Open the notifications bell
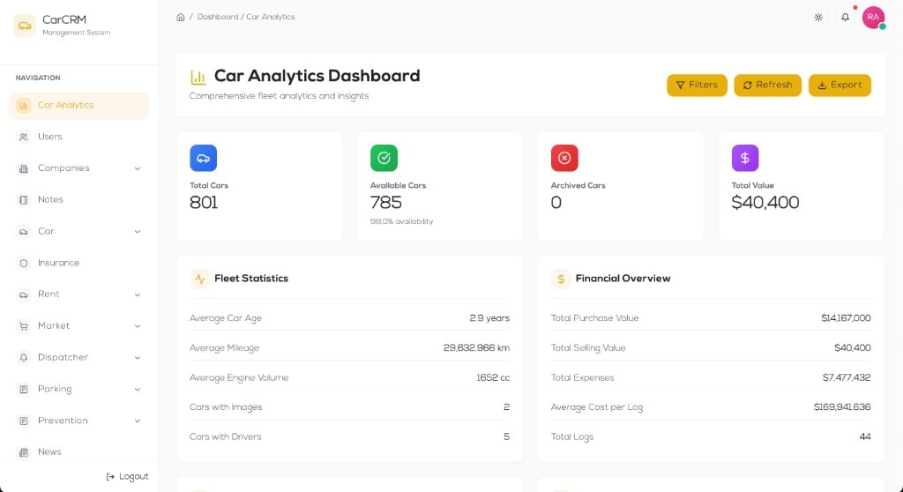The image size is (903, 492). [846, 18]
